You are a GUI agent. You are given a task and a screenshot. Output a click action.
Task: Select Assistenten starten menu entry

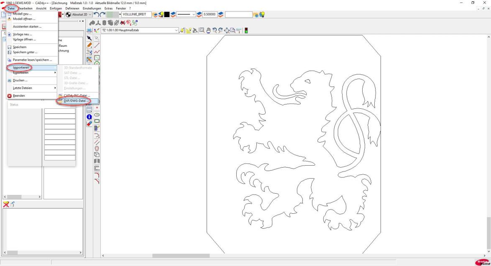[x=32, y=27]
